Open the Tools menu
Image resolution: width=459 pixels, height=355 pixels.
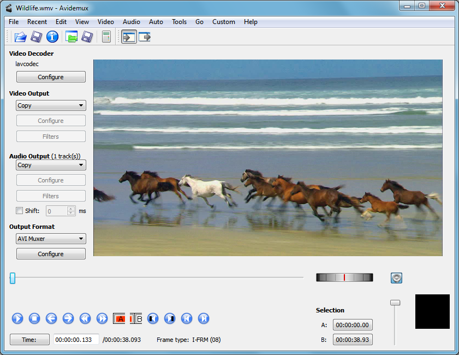(179, 22)
